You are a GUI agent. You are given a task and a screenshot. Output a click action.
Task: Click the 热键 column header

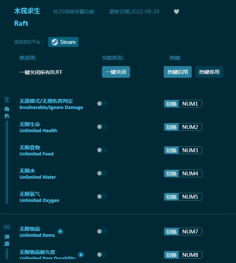click(x=175, y=58)
